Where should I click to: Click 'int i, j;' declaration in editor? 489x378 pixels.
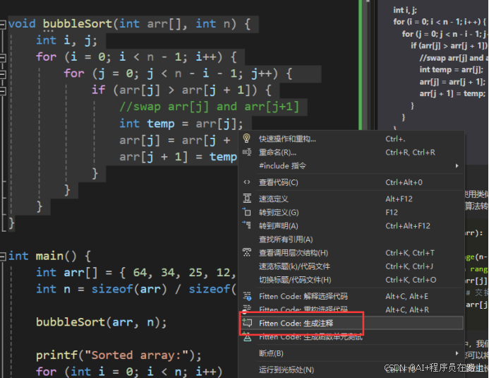67,40
